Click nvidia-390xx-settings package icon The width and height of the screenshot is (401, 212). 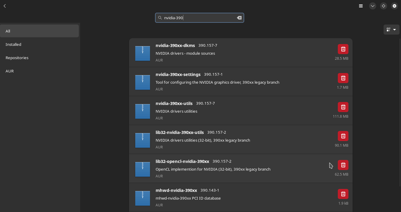tap(143, 82)
